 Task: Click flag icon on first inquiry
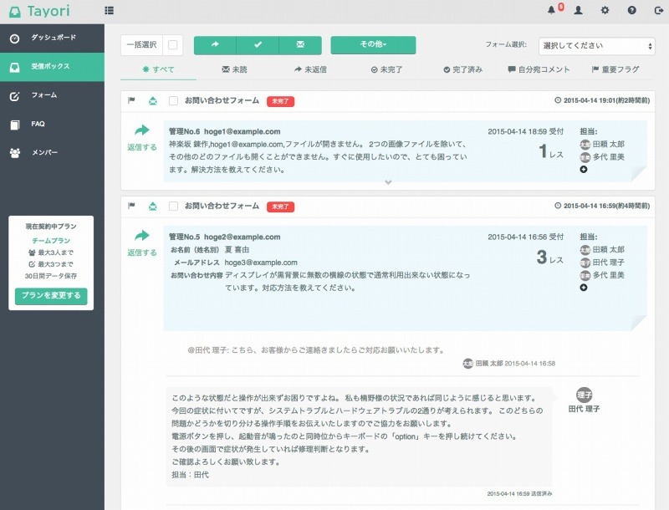131,100
